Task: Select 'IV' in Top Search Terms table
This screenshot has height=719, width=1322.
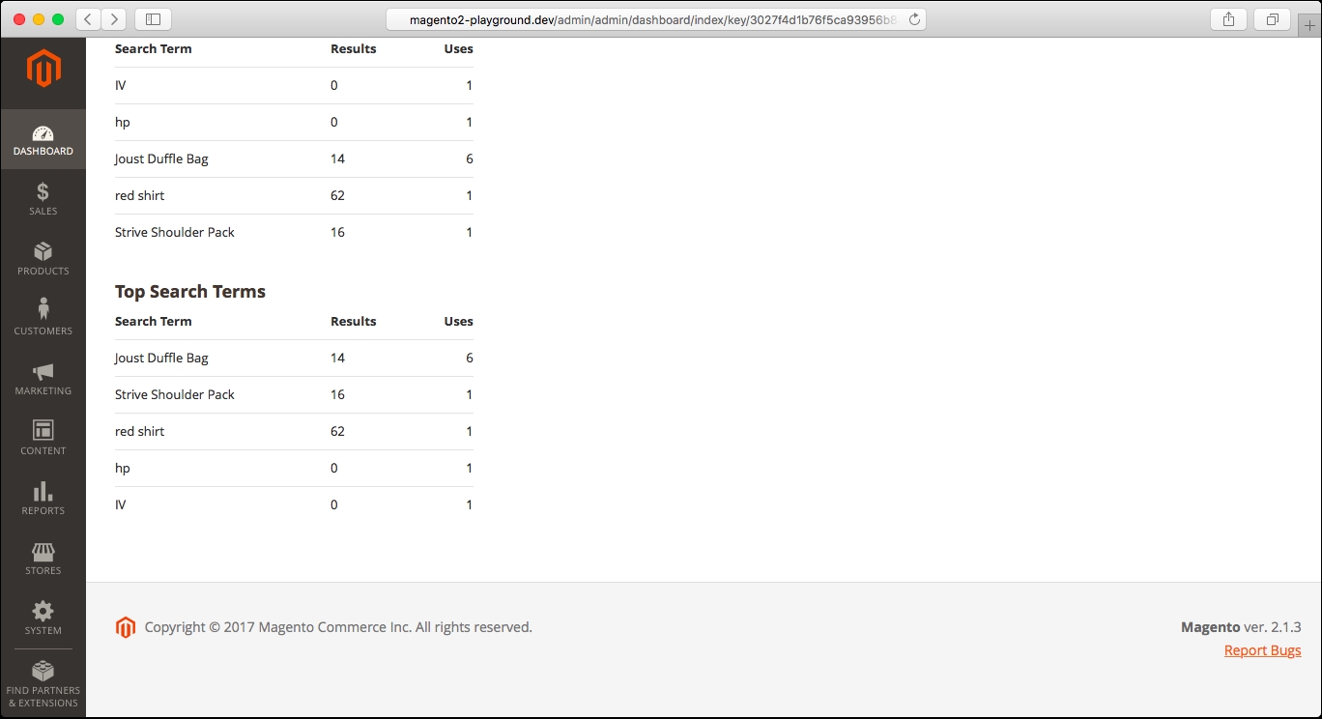Action: pyautogui.click(x=121, y=504)
